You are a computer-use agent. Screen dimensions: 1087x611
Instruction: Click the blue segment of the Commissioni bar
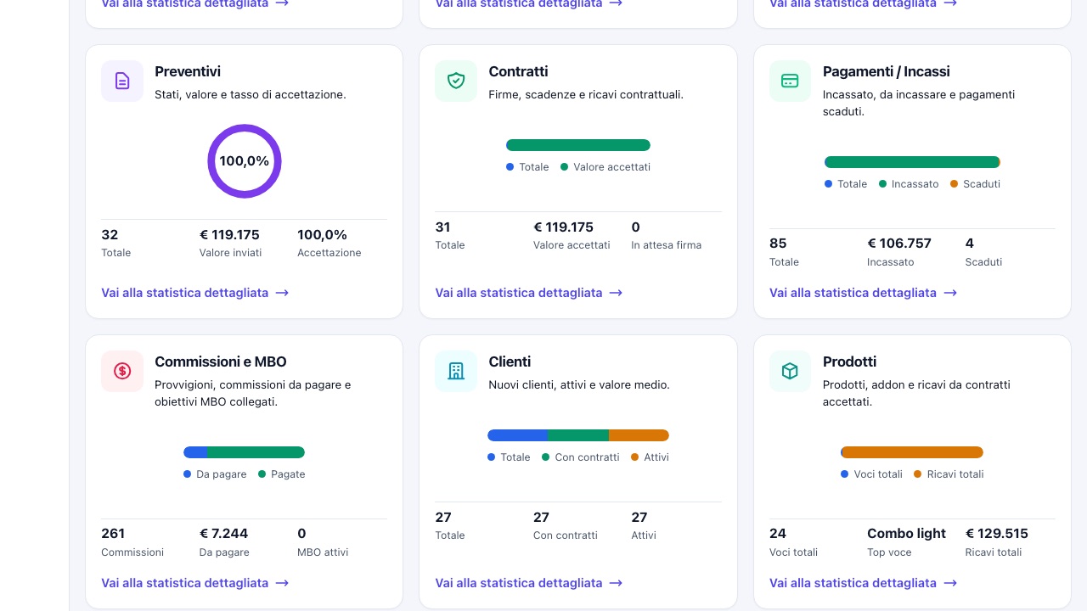click(x=195, y=452)
